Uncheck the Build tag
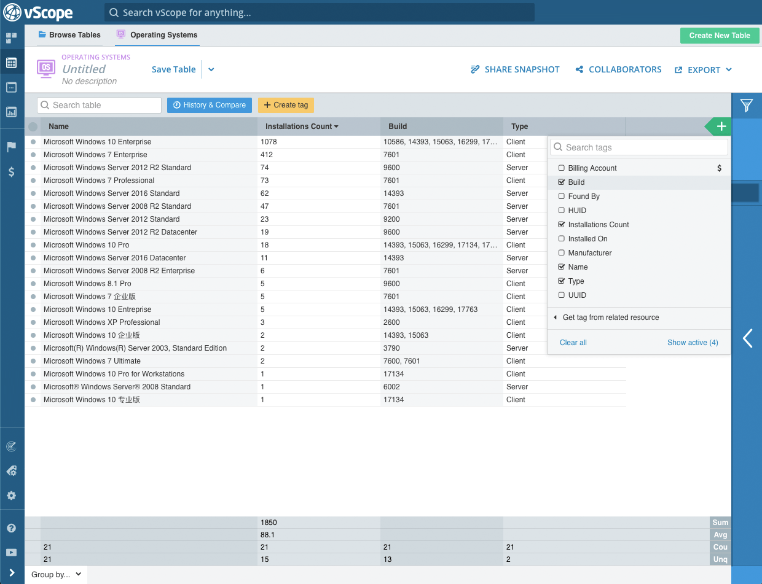 point(561,182)
